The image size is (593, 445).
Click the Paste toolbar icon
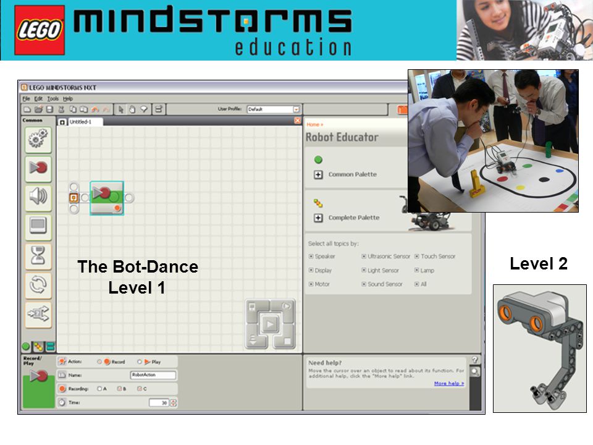84,110
